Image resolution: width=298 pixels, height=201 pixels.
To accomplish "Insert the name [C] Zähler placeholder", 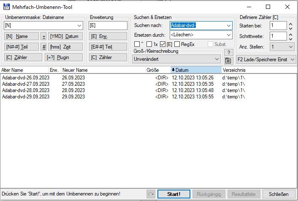I will point(23,57).
